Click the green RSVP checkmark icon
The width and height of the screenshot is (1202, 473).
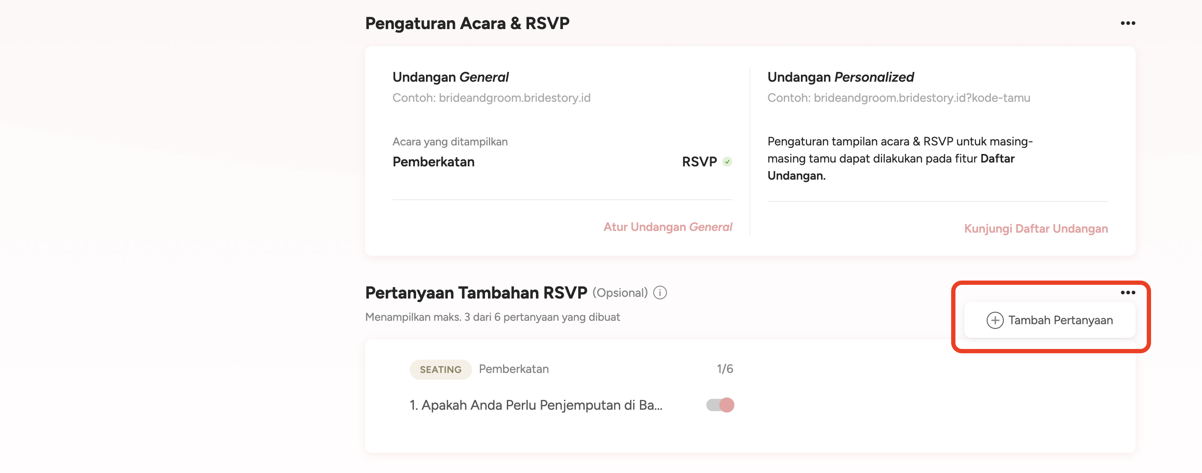(727, 162)
